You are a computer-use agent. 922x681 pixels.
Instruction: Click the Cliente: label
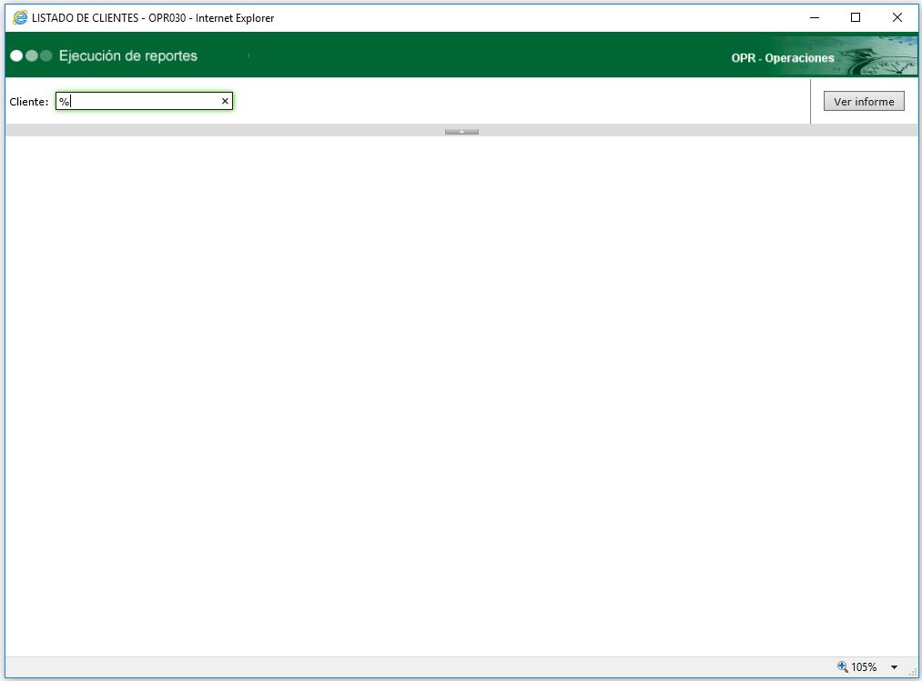tap(29, 102)
